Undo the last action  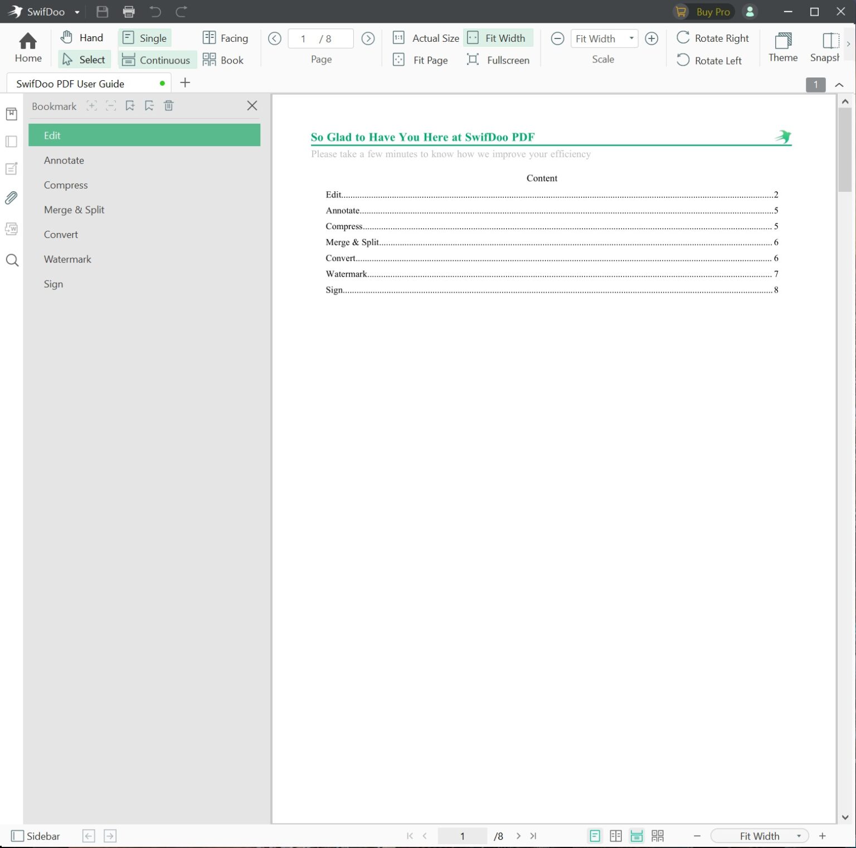pos(155,12)
